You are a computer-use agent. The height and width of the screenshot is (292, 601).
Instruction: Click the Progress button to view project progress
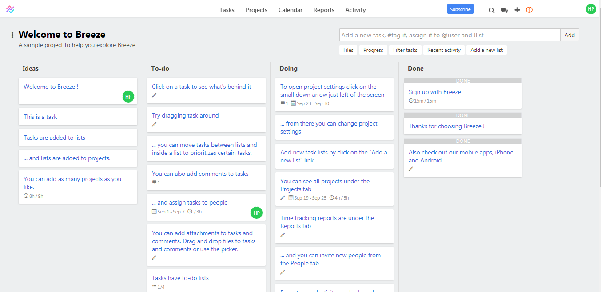tap(373, 50)
